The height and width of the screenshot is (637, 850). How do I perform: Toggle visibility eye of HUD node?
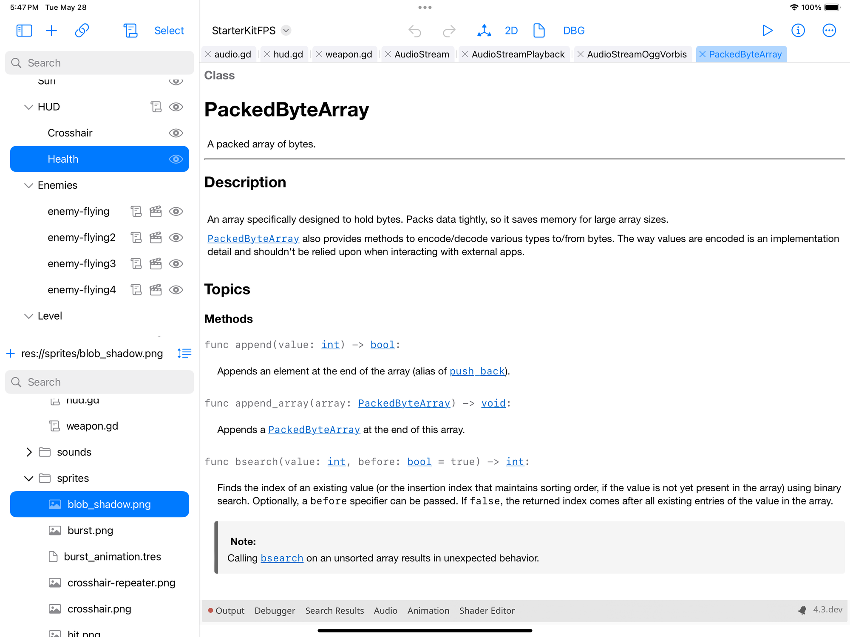coord(176,107)
